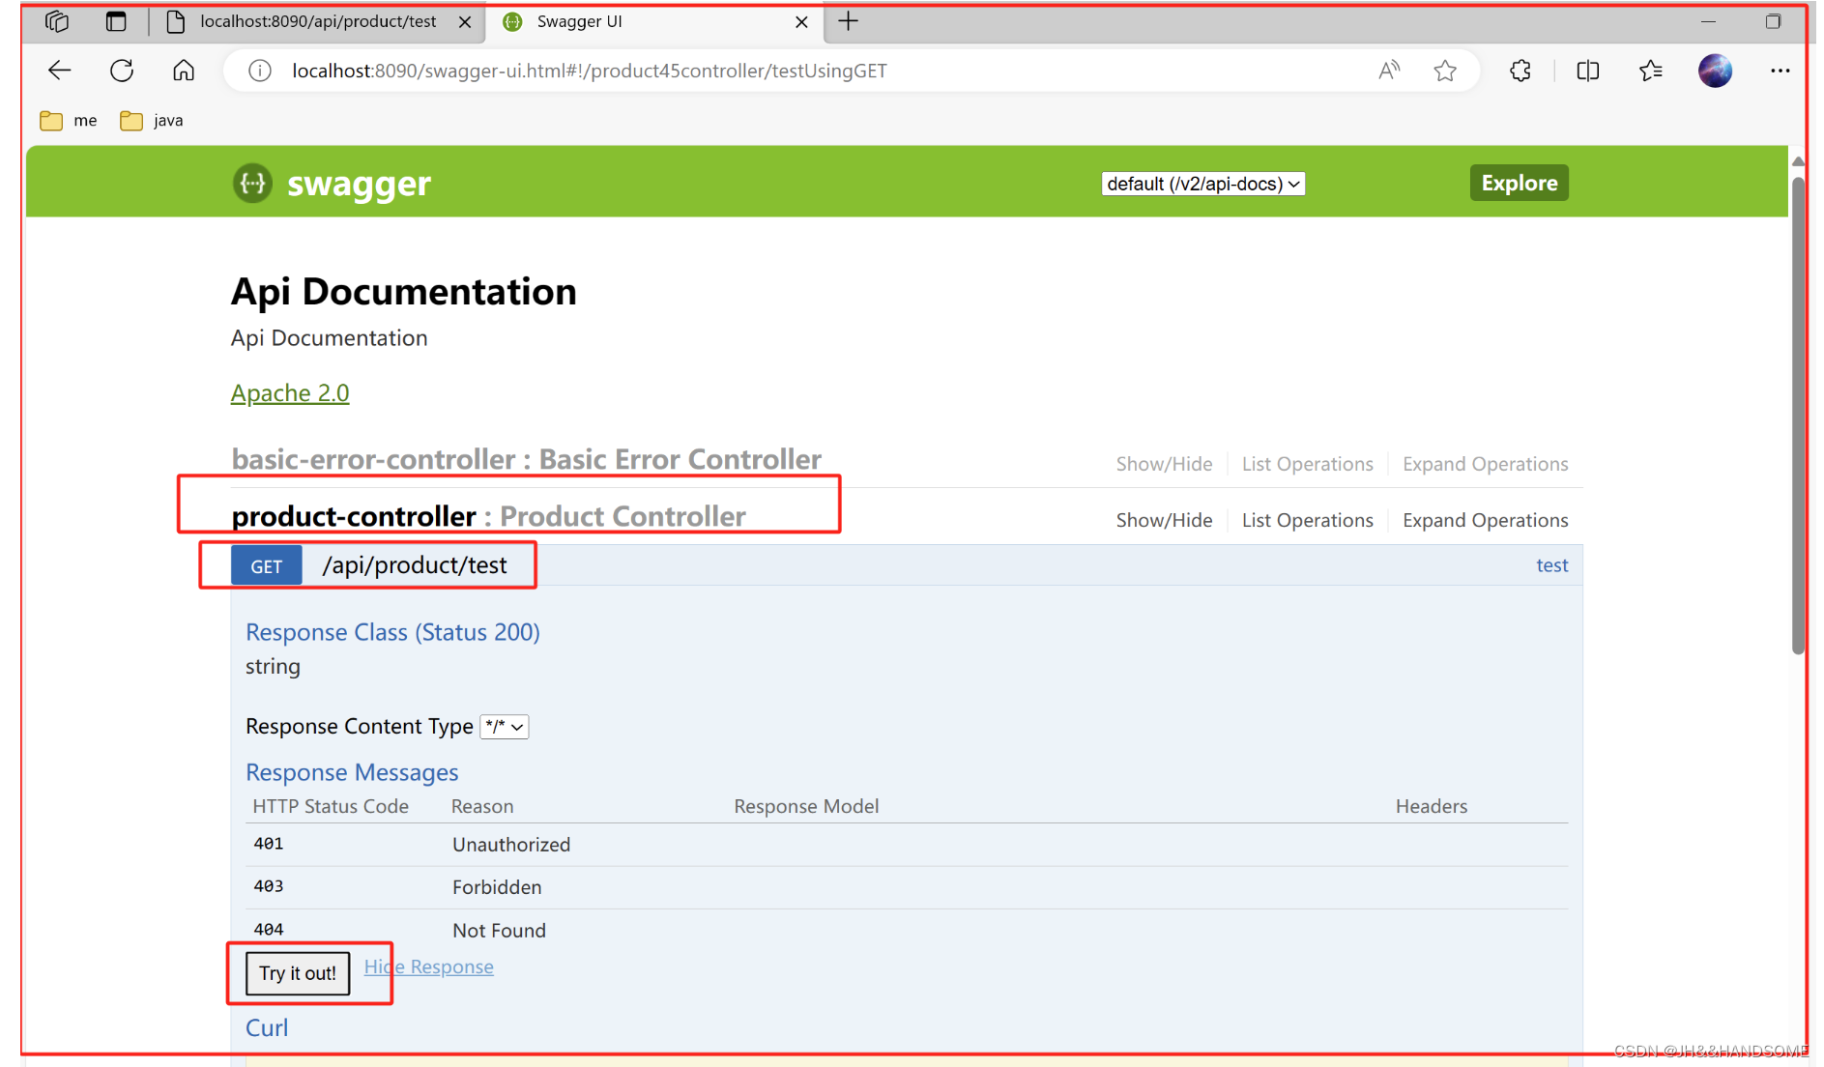Click the Hide Response link

pyautogui.click(x=429, y=966)
